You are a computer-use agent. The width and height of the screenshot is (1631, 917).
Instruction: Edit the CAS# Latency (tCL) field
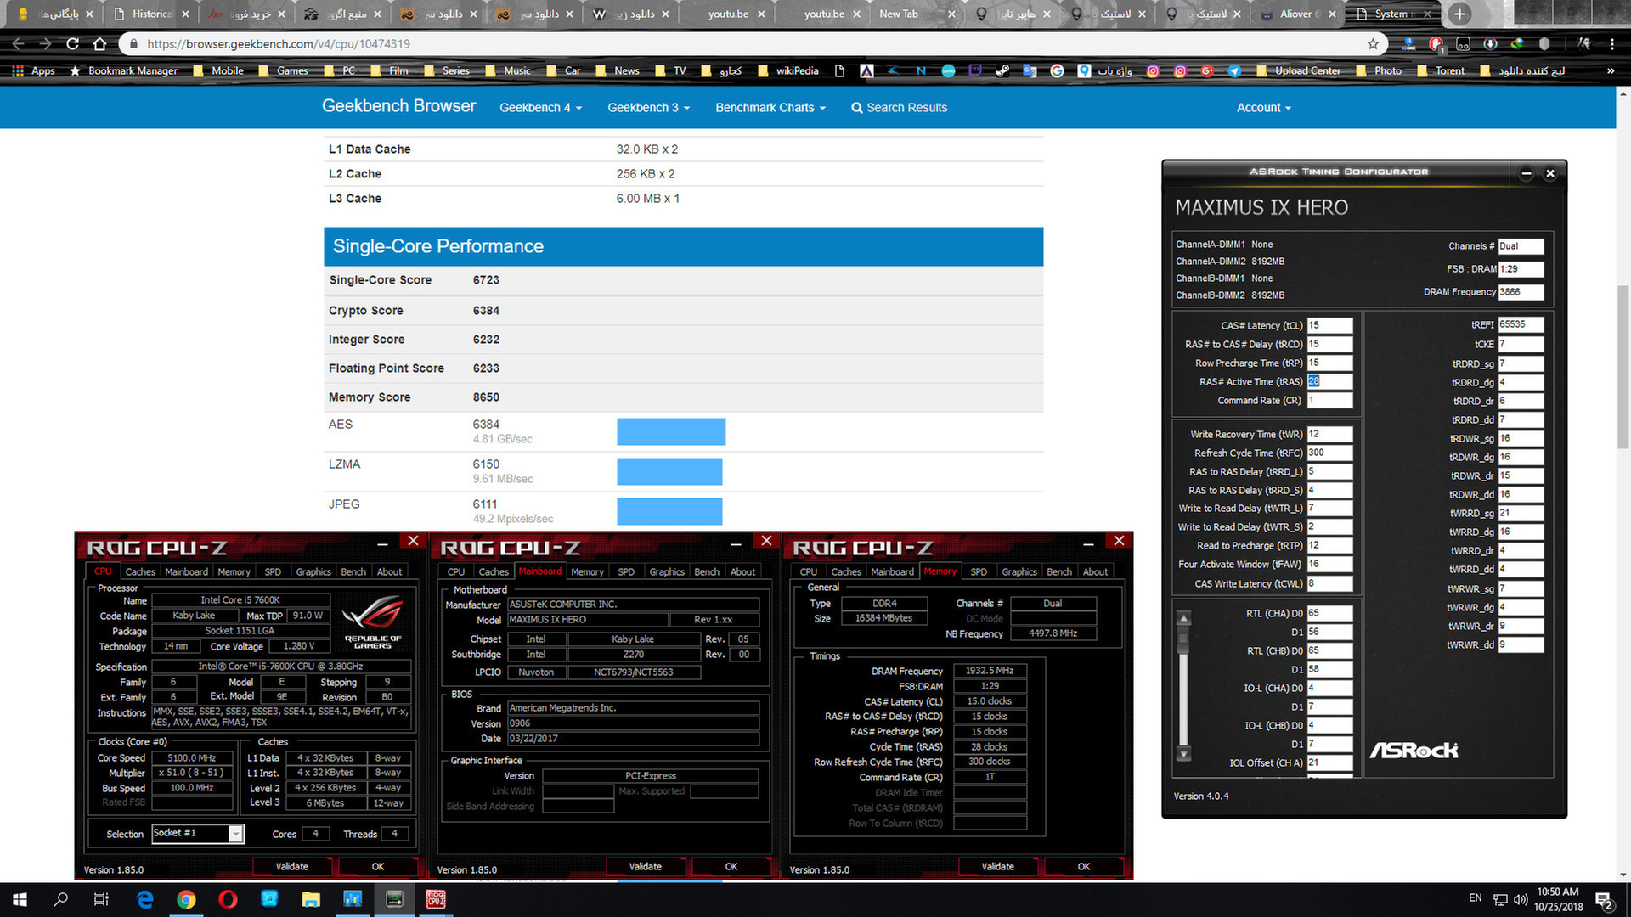pos(1329,325)
